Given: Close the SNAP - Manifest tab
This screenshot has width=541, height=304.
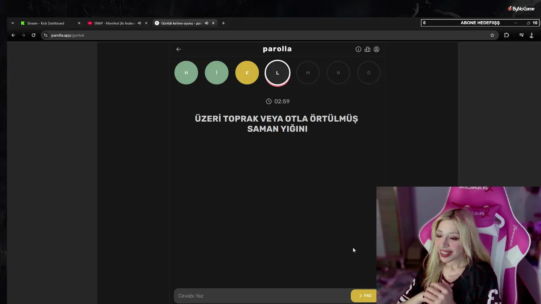Looking at the screenshot, I should (146, 23).
